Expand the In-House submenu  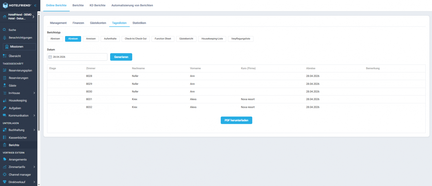pos(34,93)
